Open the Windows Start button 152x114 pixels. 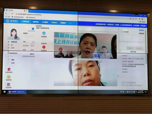coord(4,92)
